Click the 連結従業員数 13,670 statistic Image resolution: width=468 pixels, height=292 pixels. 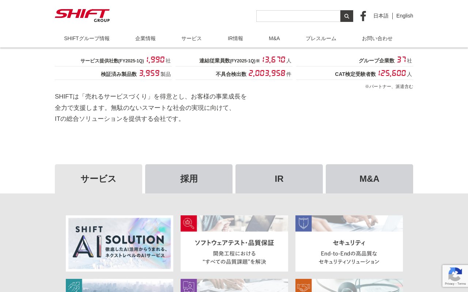[234, 60]
